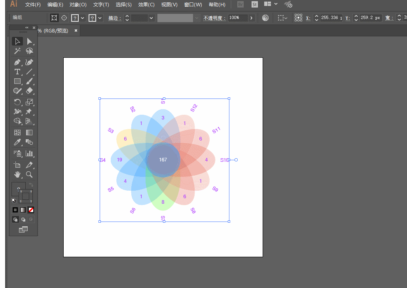Open the Window (窗口) menu
The image size is (407, 288).
[193, 5]
